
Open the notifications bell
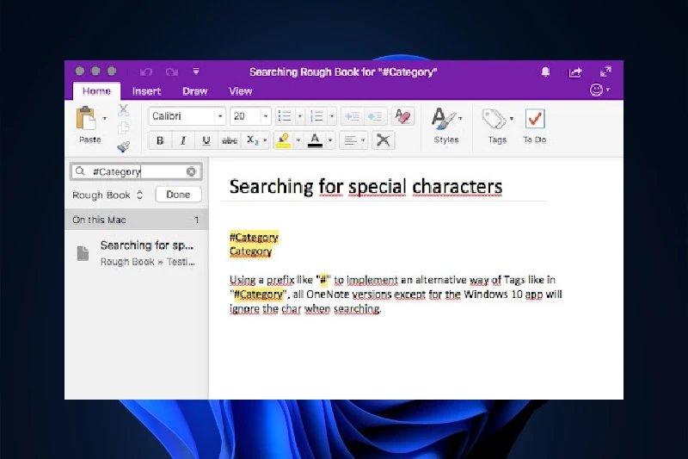point(545,71)
